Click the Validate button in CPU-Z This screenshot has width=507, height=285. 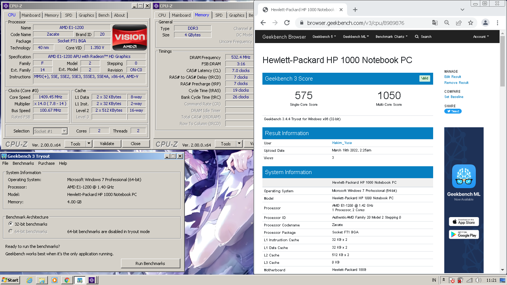(107, 144)
